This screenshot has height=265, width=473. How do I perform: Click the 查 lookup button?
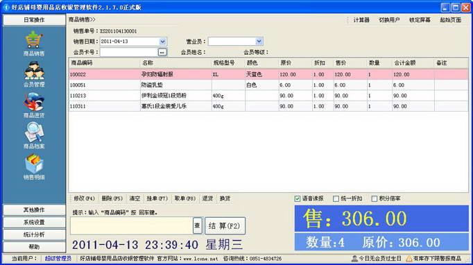click(197, 225)
